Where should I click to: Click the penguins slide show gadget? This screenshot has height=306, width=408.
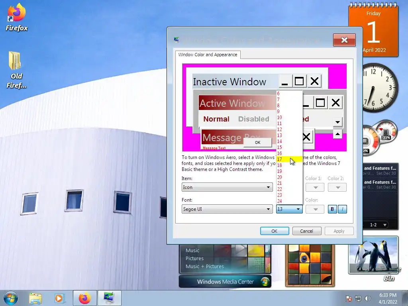click(373, 255)
